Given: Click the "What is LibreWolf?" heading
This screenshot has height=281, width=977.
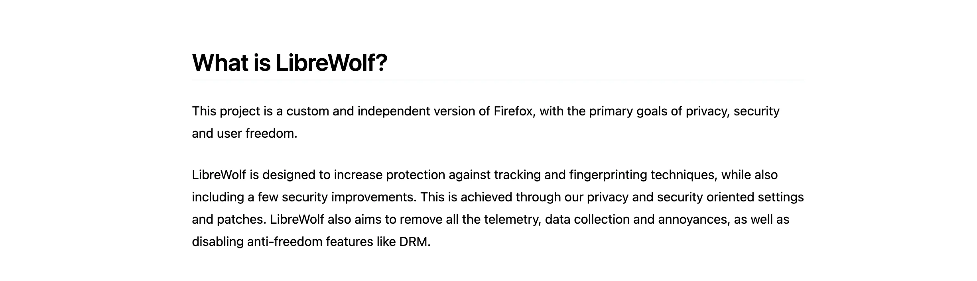Looking at the screenshot, I should [290, 62].
